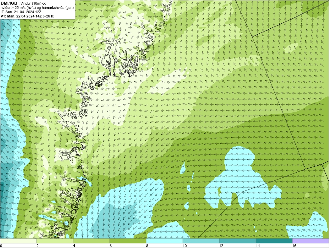This screenshot has width=329, height=248.
Task: Click the turquoise 10–12 legend swatch
Action: [x=201, y=241]
